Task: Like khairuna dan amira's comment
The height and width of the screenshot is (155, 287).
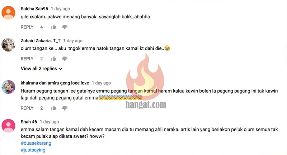Action: pyautogui.click(x=53, y=108)
